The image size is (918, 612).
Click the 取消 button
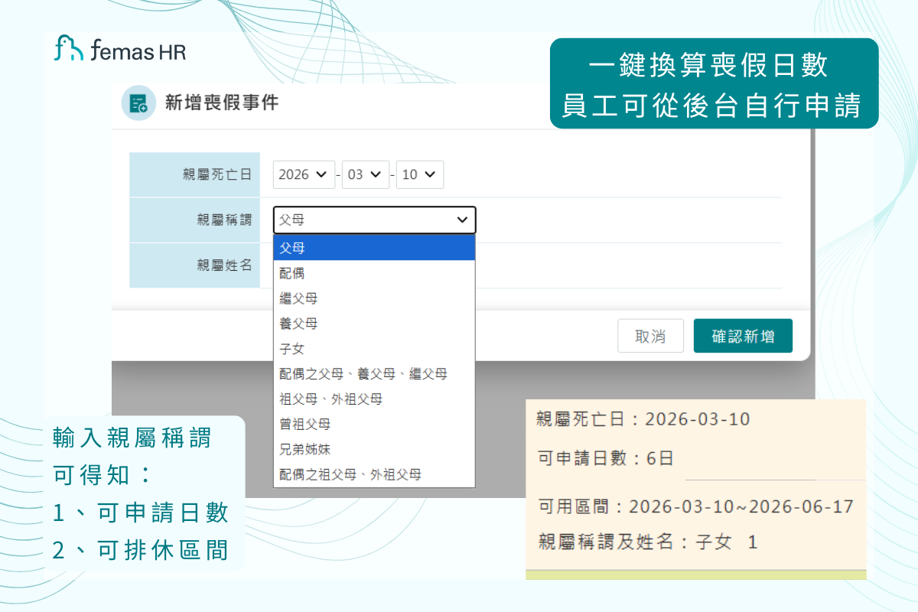pos(650,336)
